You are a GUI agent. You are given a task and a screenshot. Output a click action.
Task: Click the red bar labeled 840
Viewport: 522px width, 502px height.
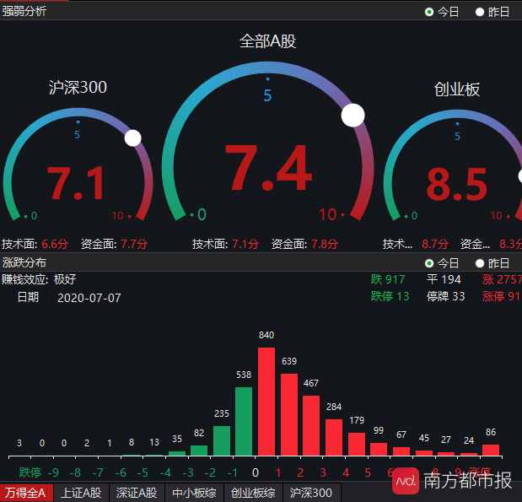coord(266,402)
